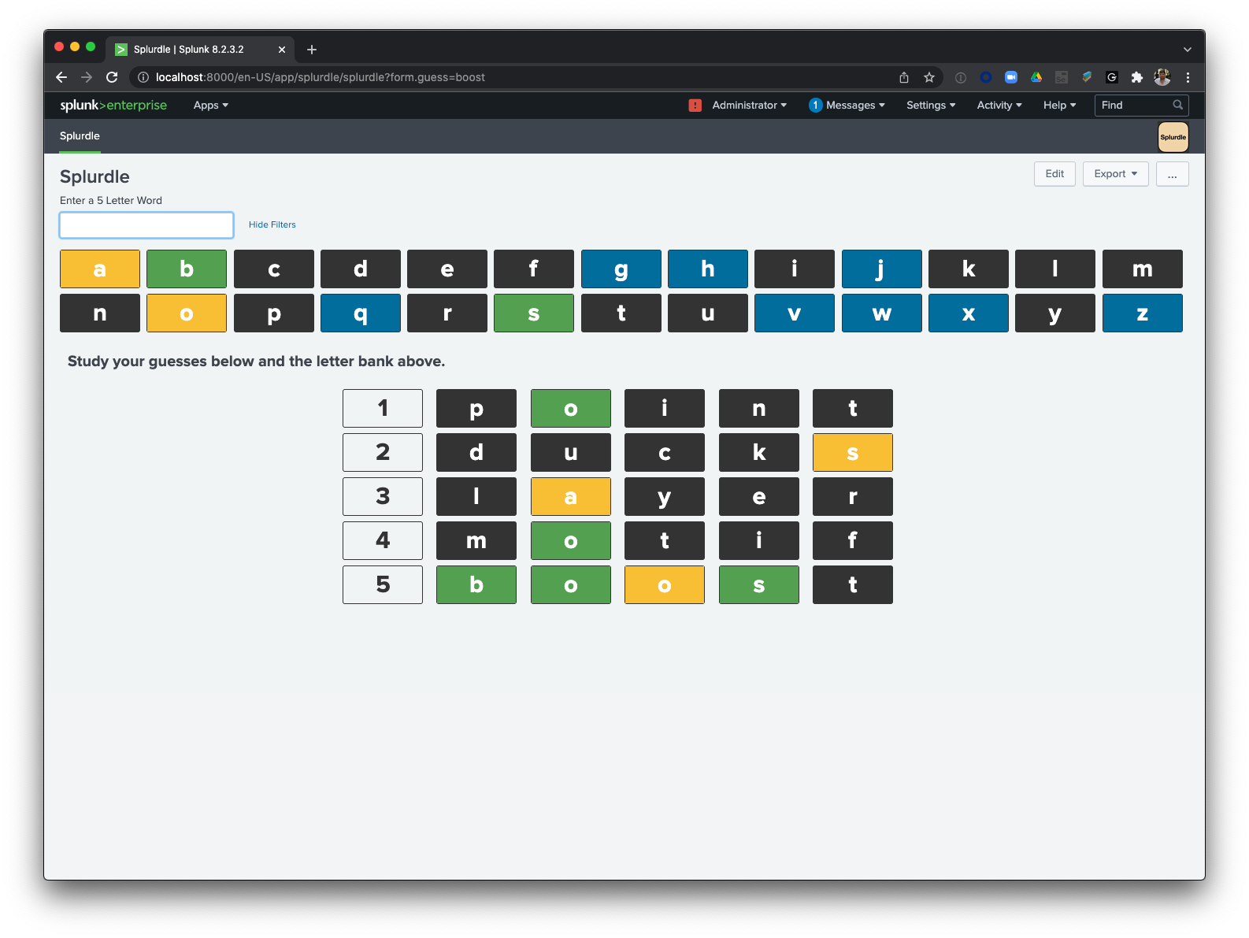Click the Chrome profile avatar
The width and height of the screenshot is (1249, 938).
click(1162, 77)
